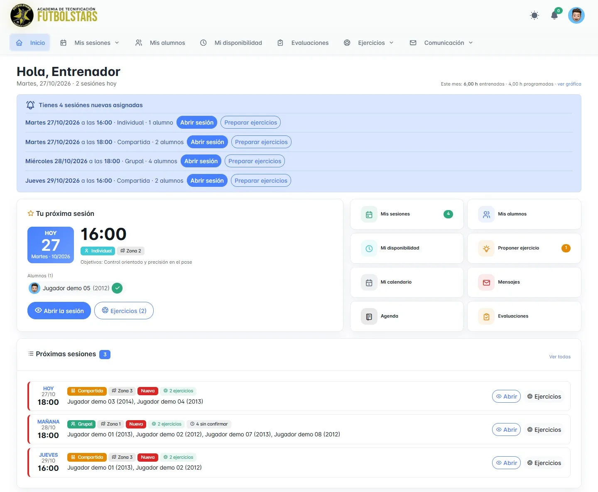This screenshot has height=492, width=598.
Task: Open the Mensajes envelope tile
Action: pyautogui.click(x=524, y=282)
